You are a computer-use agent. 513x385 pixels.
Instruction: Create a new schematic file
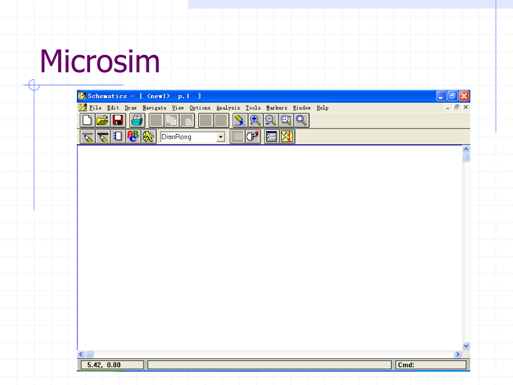[x=87, y=120]
